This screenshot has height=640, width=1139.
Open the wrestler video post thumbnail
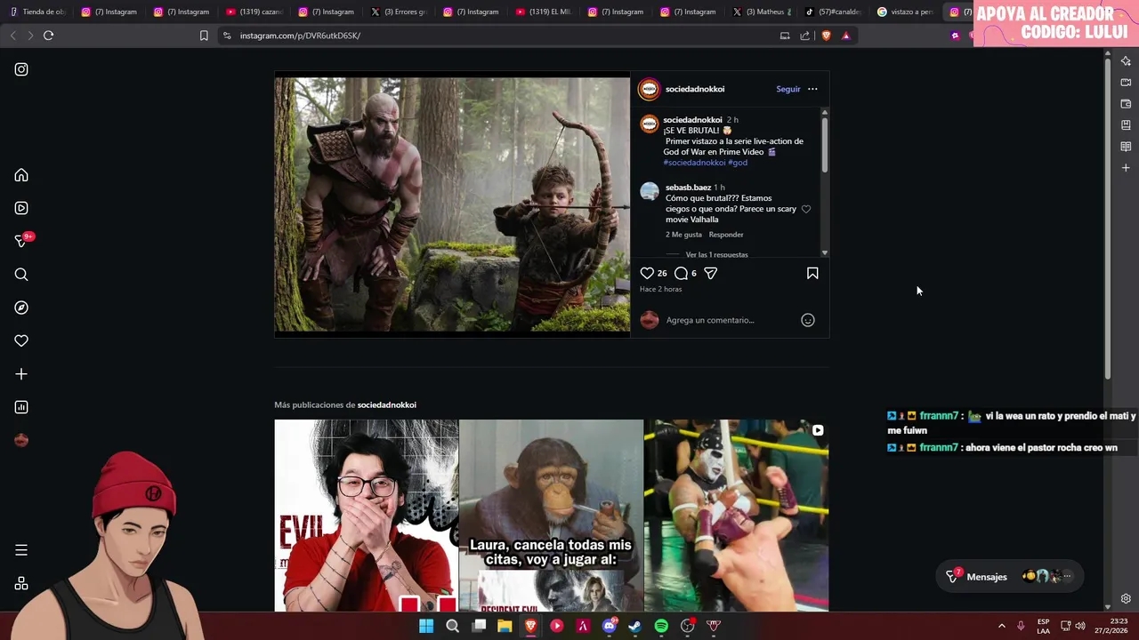(x=736, y=516)
